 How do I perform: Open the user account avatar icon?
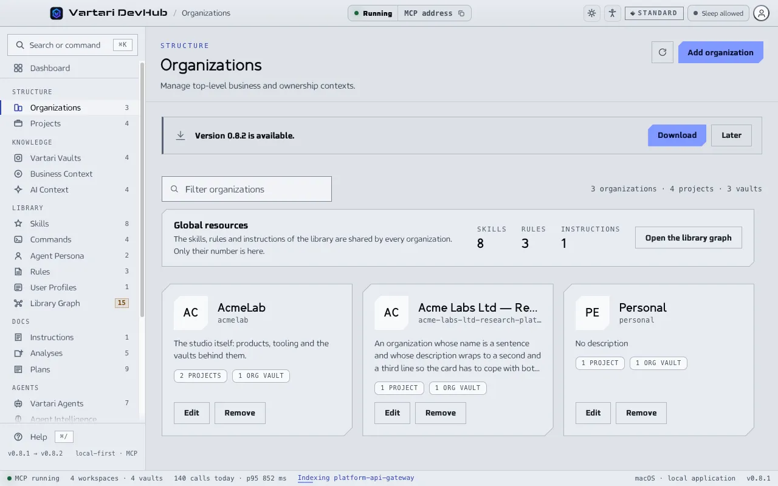pos(762,13)
